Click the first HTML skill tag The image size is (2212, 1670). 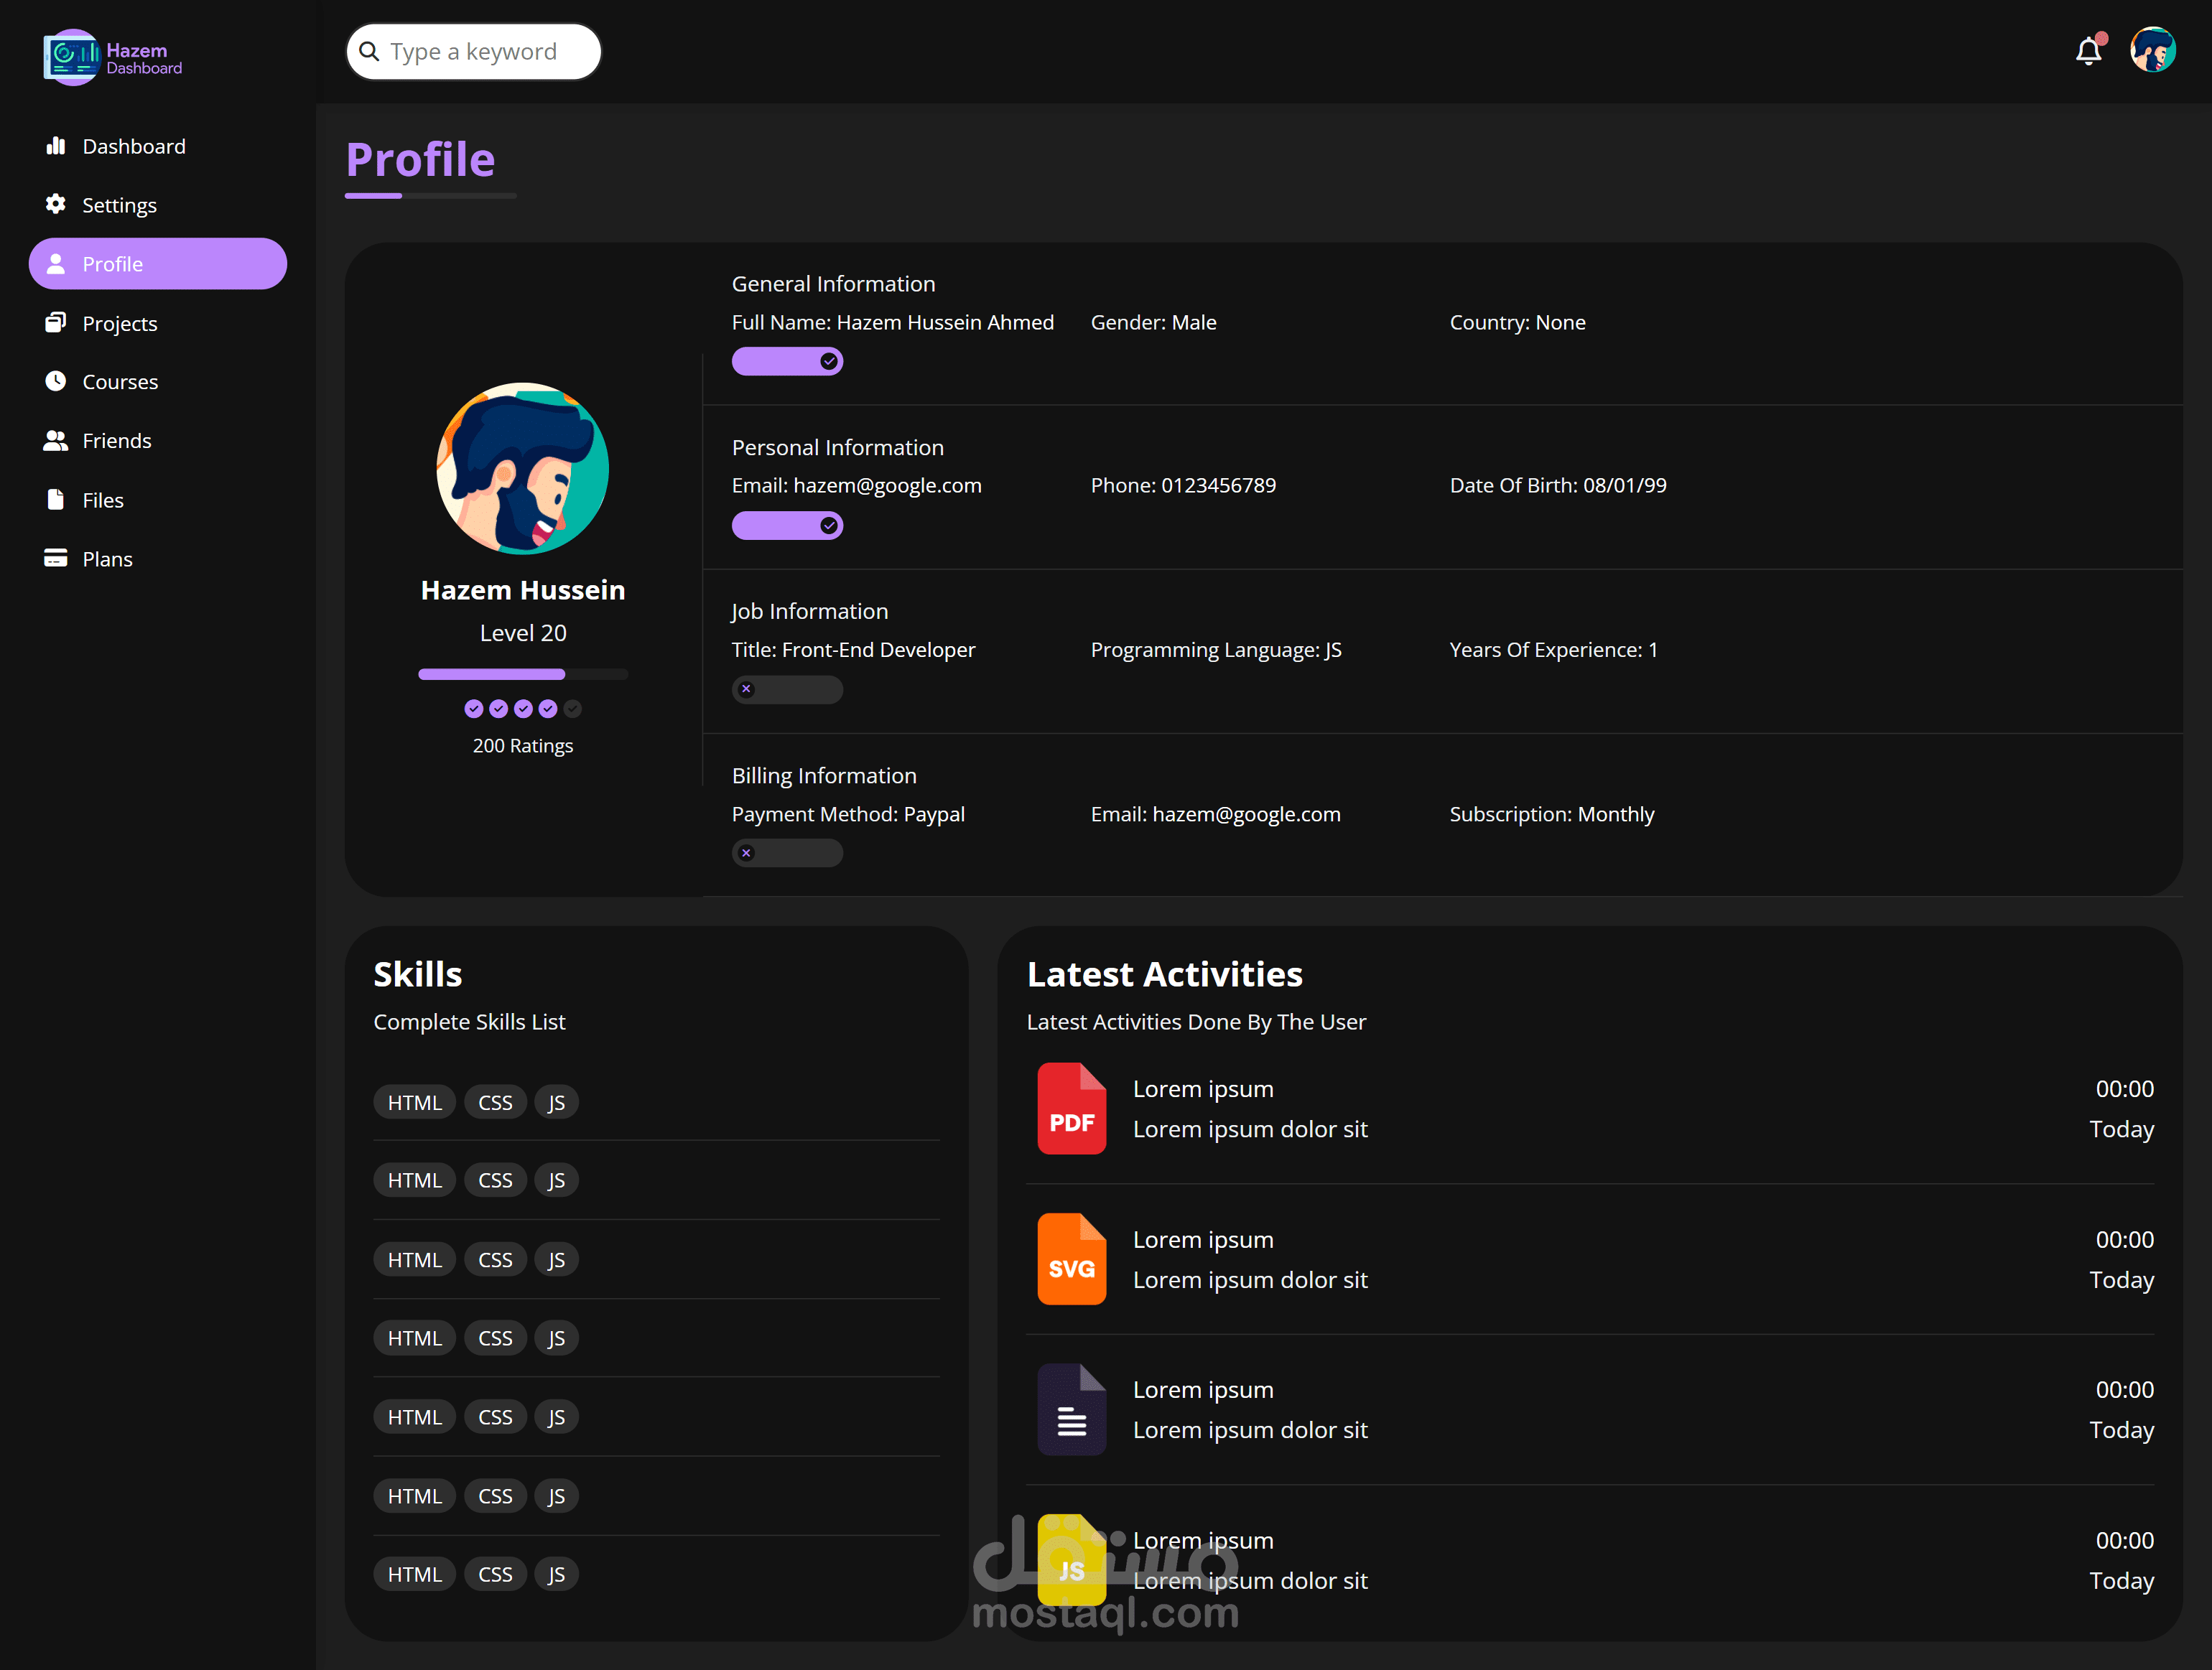[x=414, y=1102]
